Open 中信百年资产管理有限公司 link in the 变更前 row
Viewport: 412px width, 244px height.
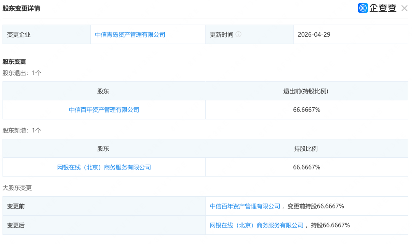tap(245, 206)
